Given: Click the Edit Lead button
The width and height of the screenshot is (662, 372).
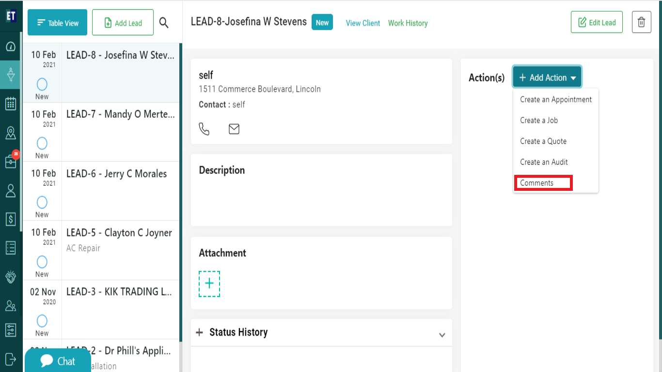Looking at the screenshot, I should click(597, 22).
